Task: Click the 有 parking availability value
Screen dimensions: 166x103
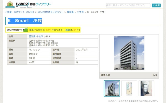Action: [x=77, y=62]
